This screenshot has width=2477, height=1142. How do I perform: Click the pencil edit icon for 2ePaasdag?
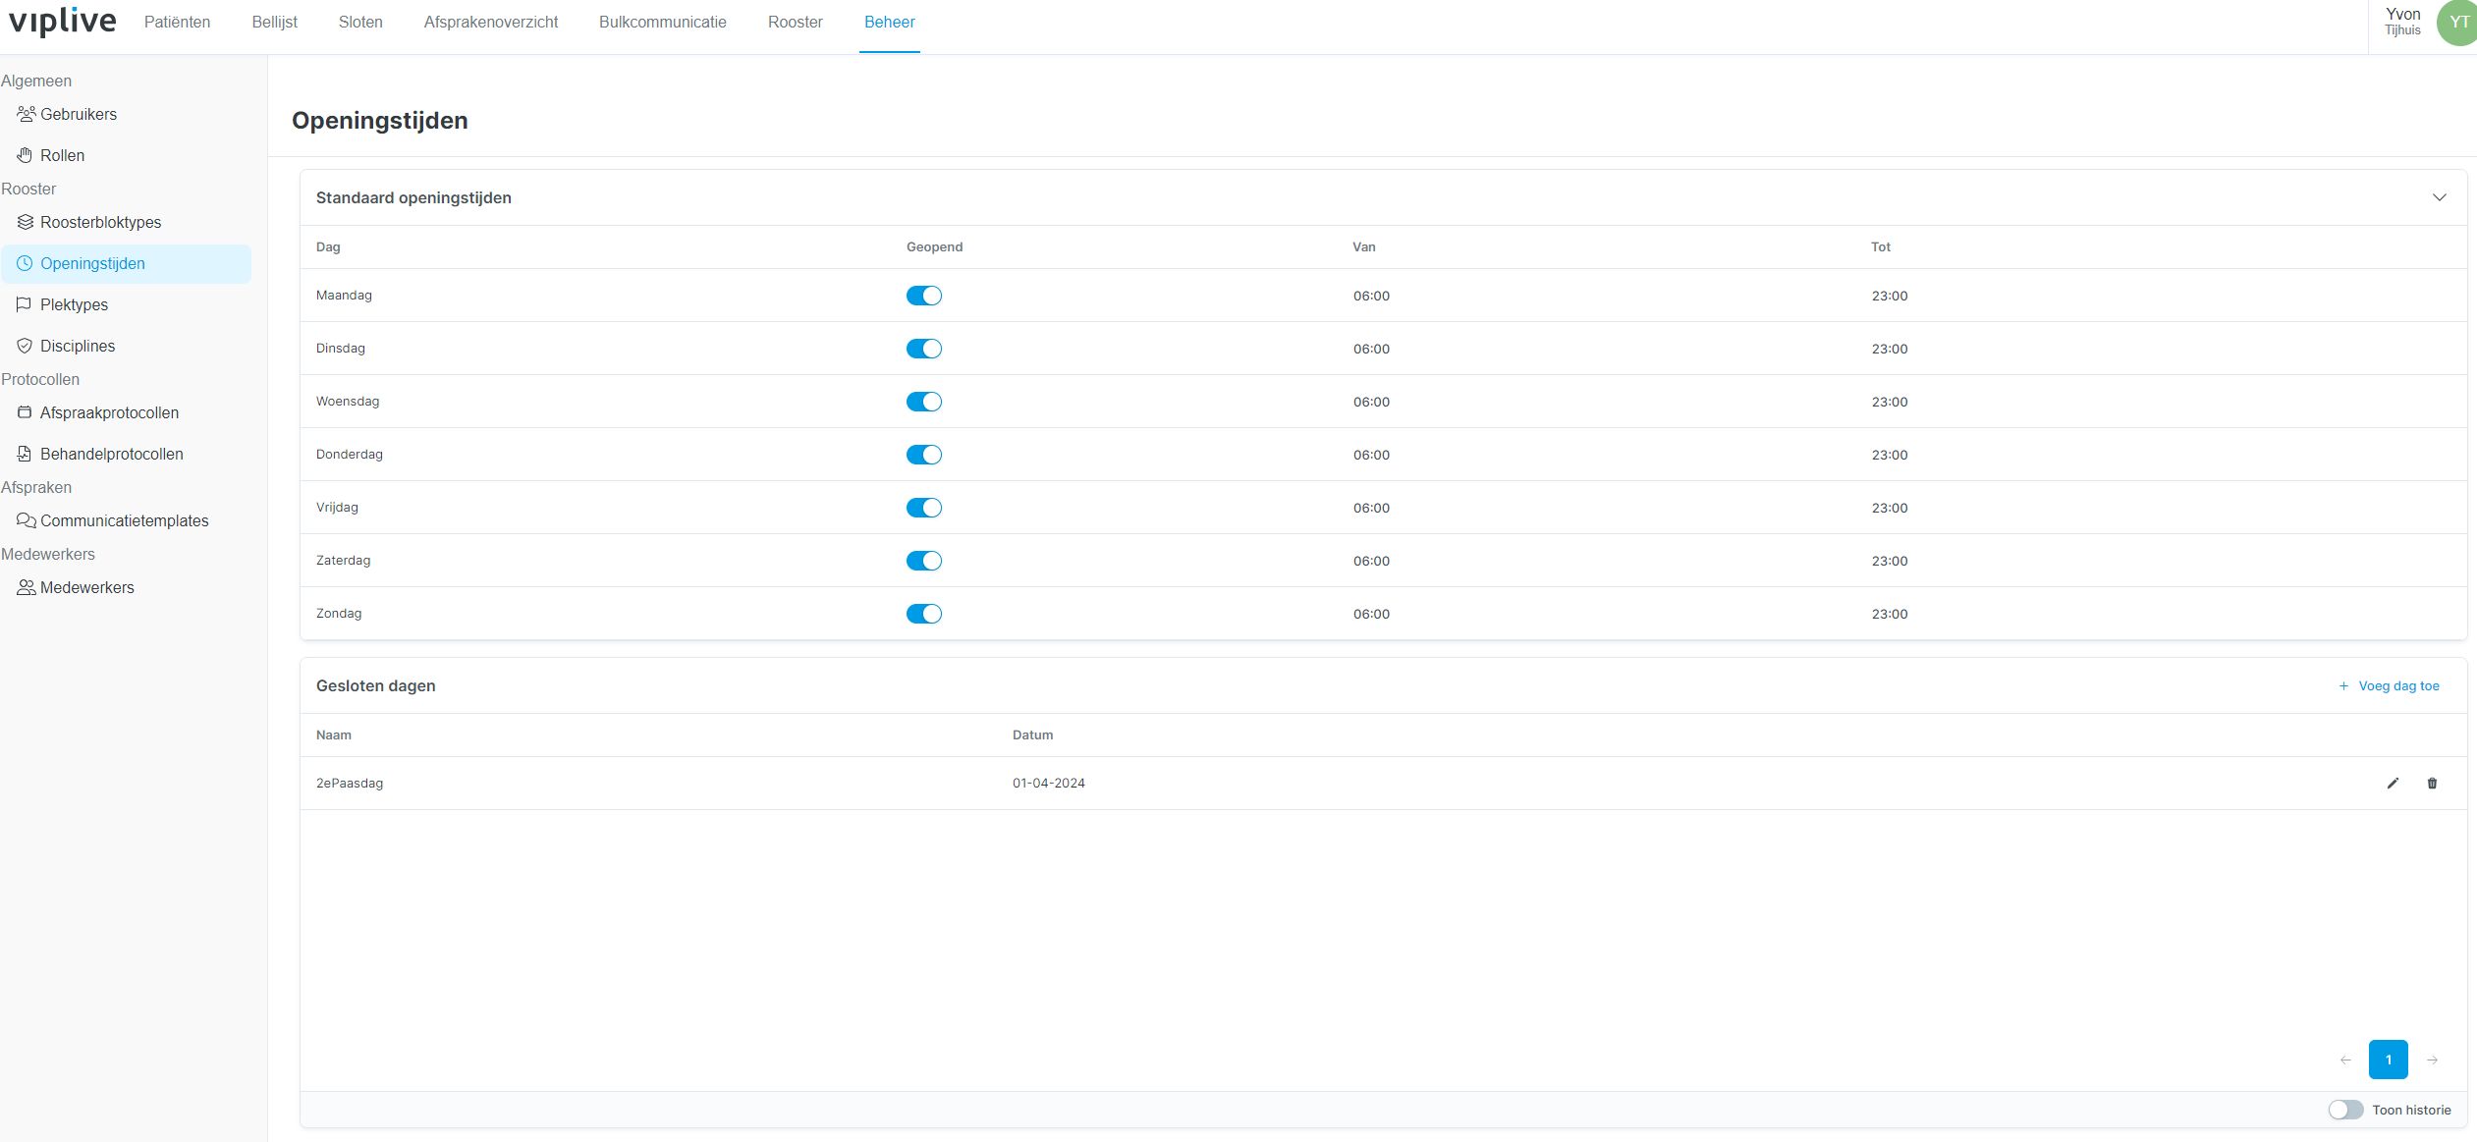tap(2393, 783)
